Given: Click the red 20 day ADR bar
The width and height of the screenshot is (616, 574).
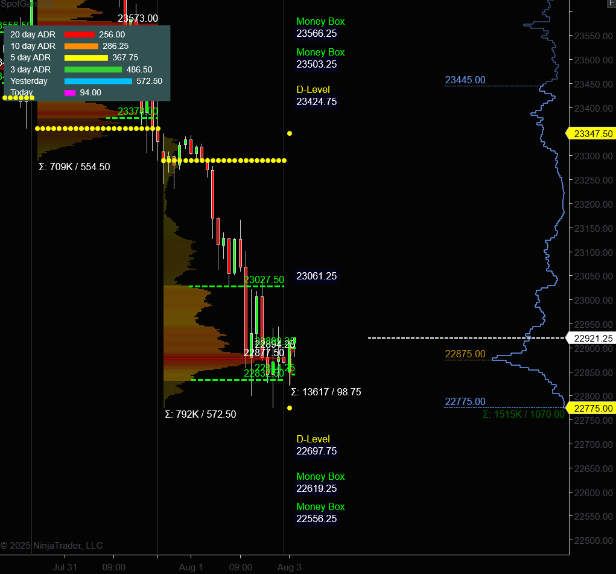Looking at the screenshot, I should (x=80, y=34).
